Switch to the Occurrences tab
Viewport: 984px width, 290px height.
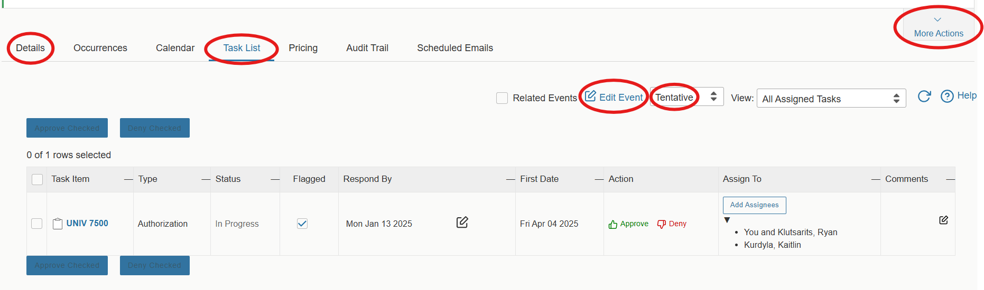coord(100,48)
